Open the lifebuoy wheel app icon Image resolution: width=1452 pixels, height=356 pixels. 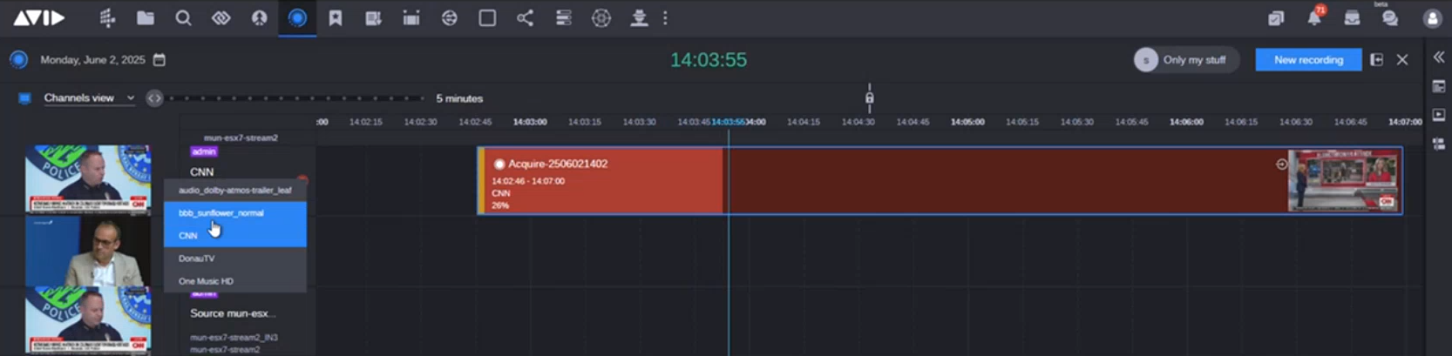click(x=601, y=17)
